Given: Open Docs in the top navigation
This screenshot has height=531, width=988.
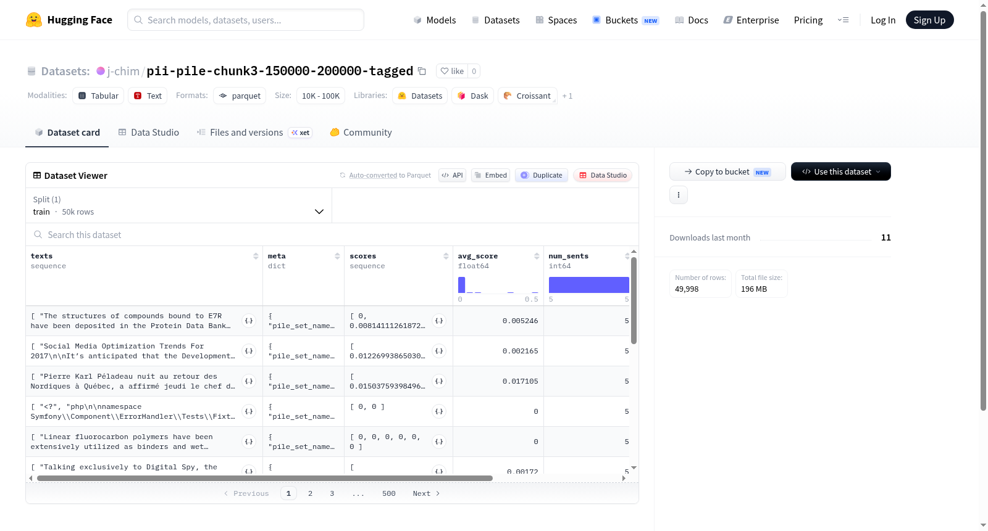Looking at the screenshot, I should (x=692, y=20).
